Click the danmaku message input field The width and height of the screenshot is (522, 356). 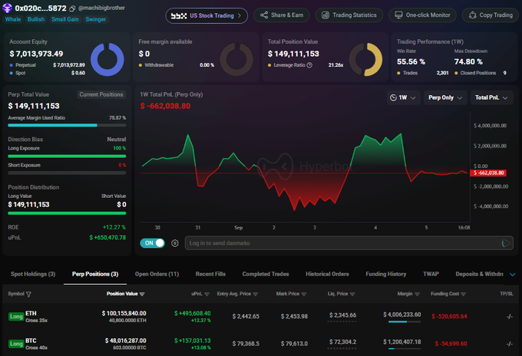click(349, 243)
